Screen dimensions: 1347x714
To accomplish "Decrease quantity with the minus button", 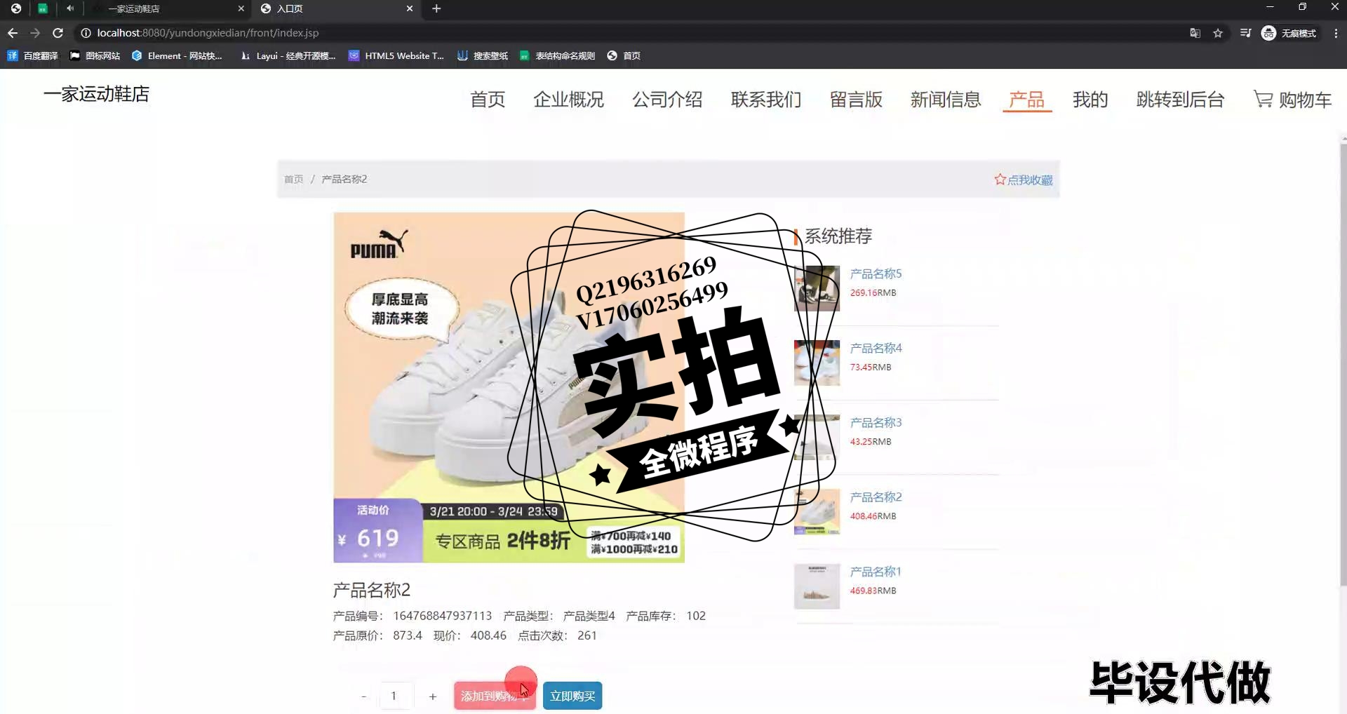I will [363, 696].
